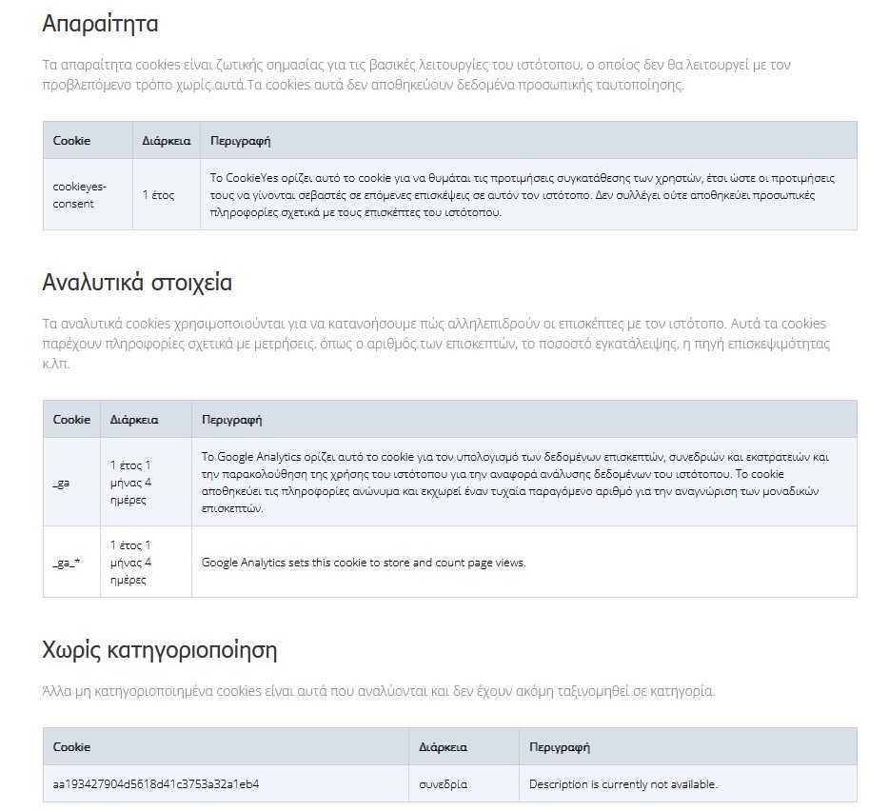Click the Διάρκεια header in first table

167,141
